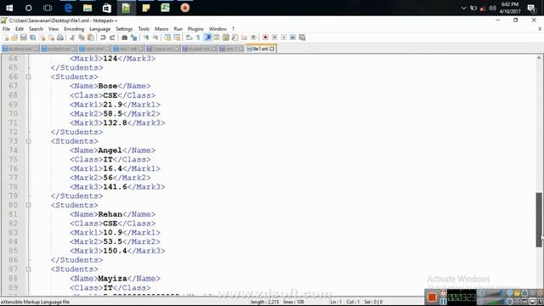Toggle the highlighted Indent Guide icon
Image resolution: width=544 pixels, height=306 pixels.
tap(207, 37)
